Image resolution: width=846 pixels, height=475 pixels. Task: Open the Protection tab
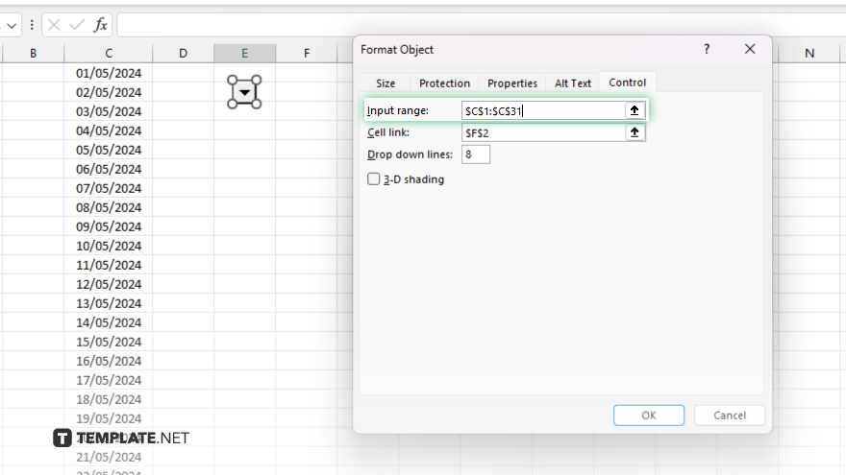444,83
